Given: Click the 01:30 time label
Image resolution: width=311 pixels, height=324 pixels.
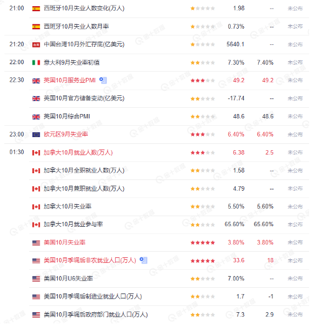Looking at the screenshot, I should (x=17, y=152).
